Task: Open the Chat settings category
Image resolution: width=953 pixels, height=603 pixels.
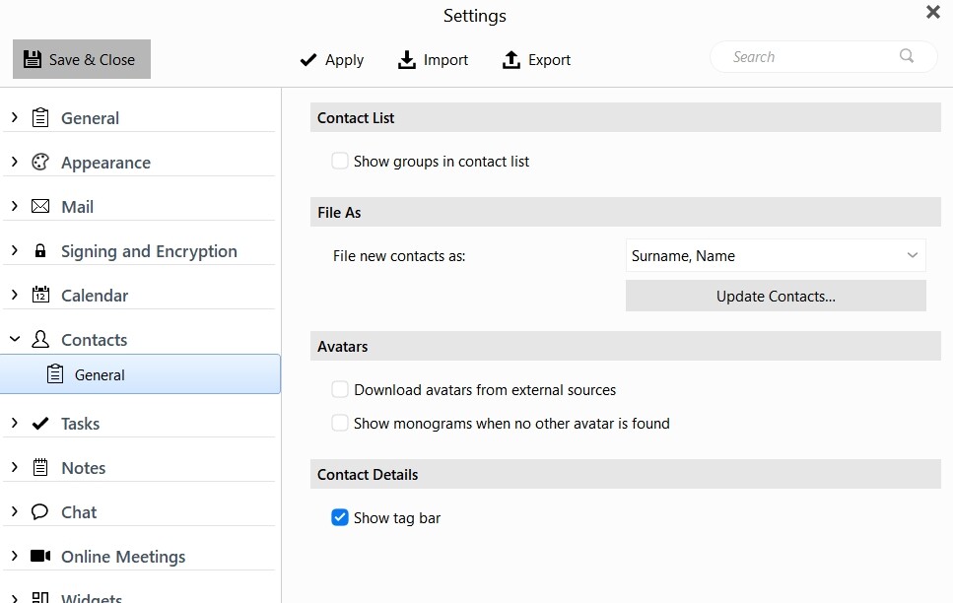Action: pyautogui.click(x=79, y=512)
